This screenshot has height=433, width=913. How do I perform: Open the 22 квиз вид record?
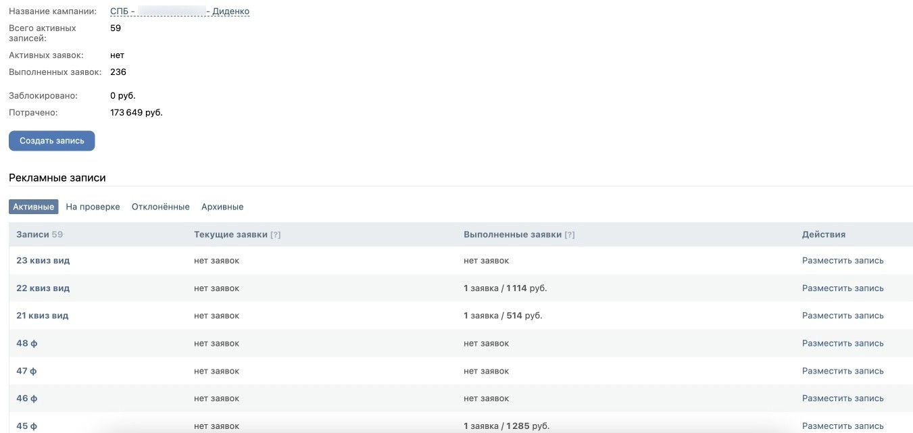point(43,288)
